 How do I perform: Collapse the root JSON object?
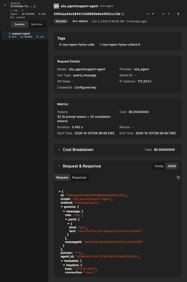[60, 192]
